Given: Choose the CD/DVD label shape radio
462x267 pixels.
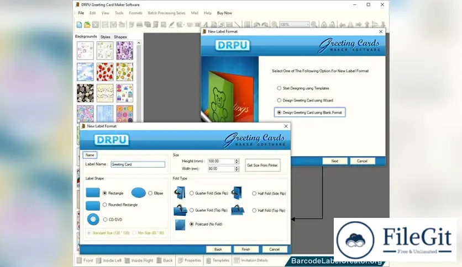Looking at the screenshot, I should click(x=105, y=220).
